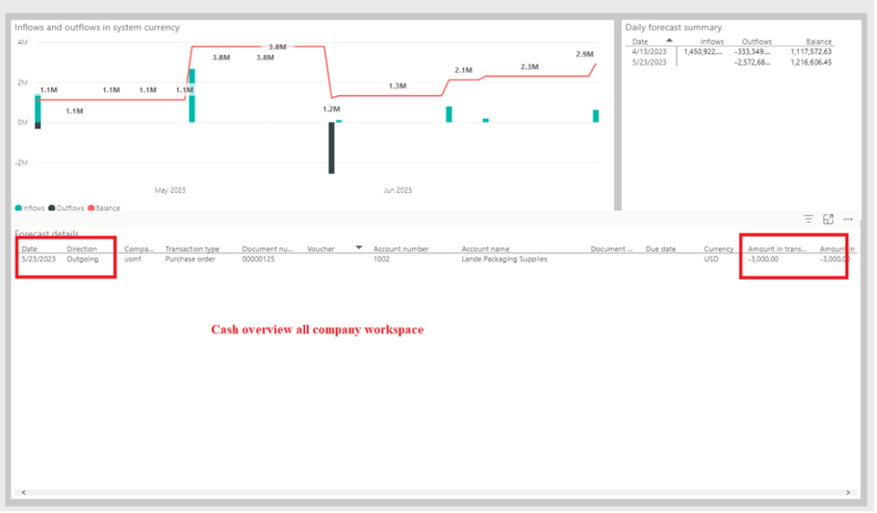Select Lande Packaging Supplies cell
This screenshot has height=513, width=877.
coord(504,258)
